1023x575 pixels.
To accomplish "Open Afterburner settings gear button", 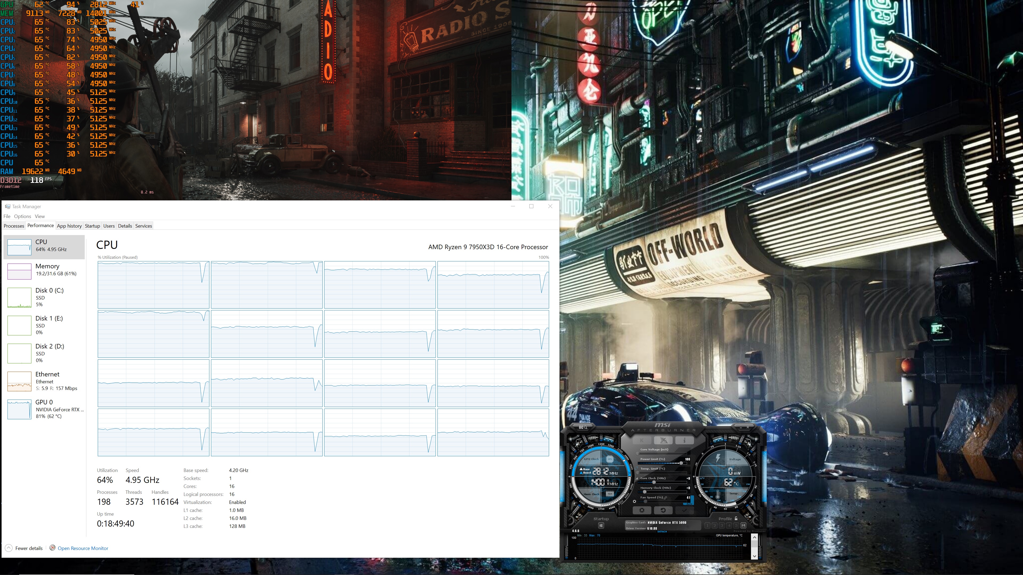I will pos(642,510).
